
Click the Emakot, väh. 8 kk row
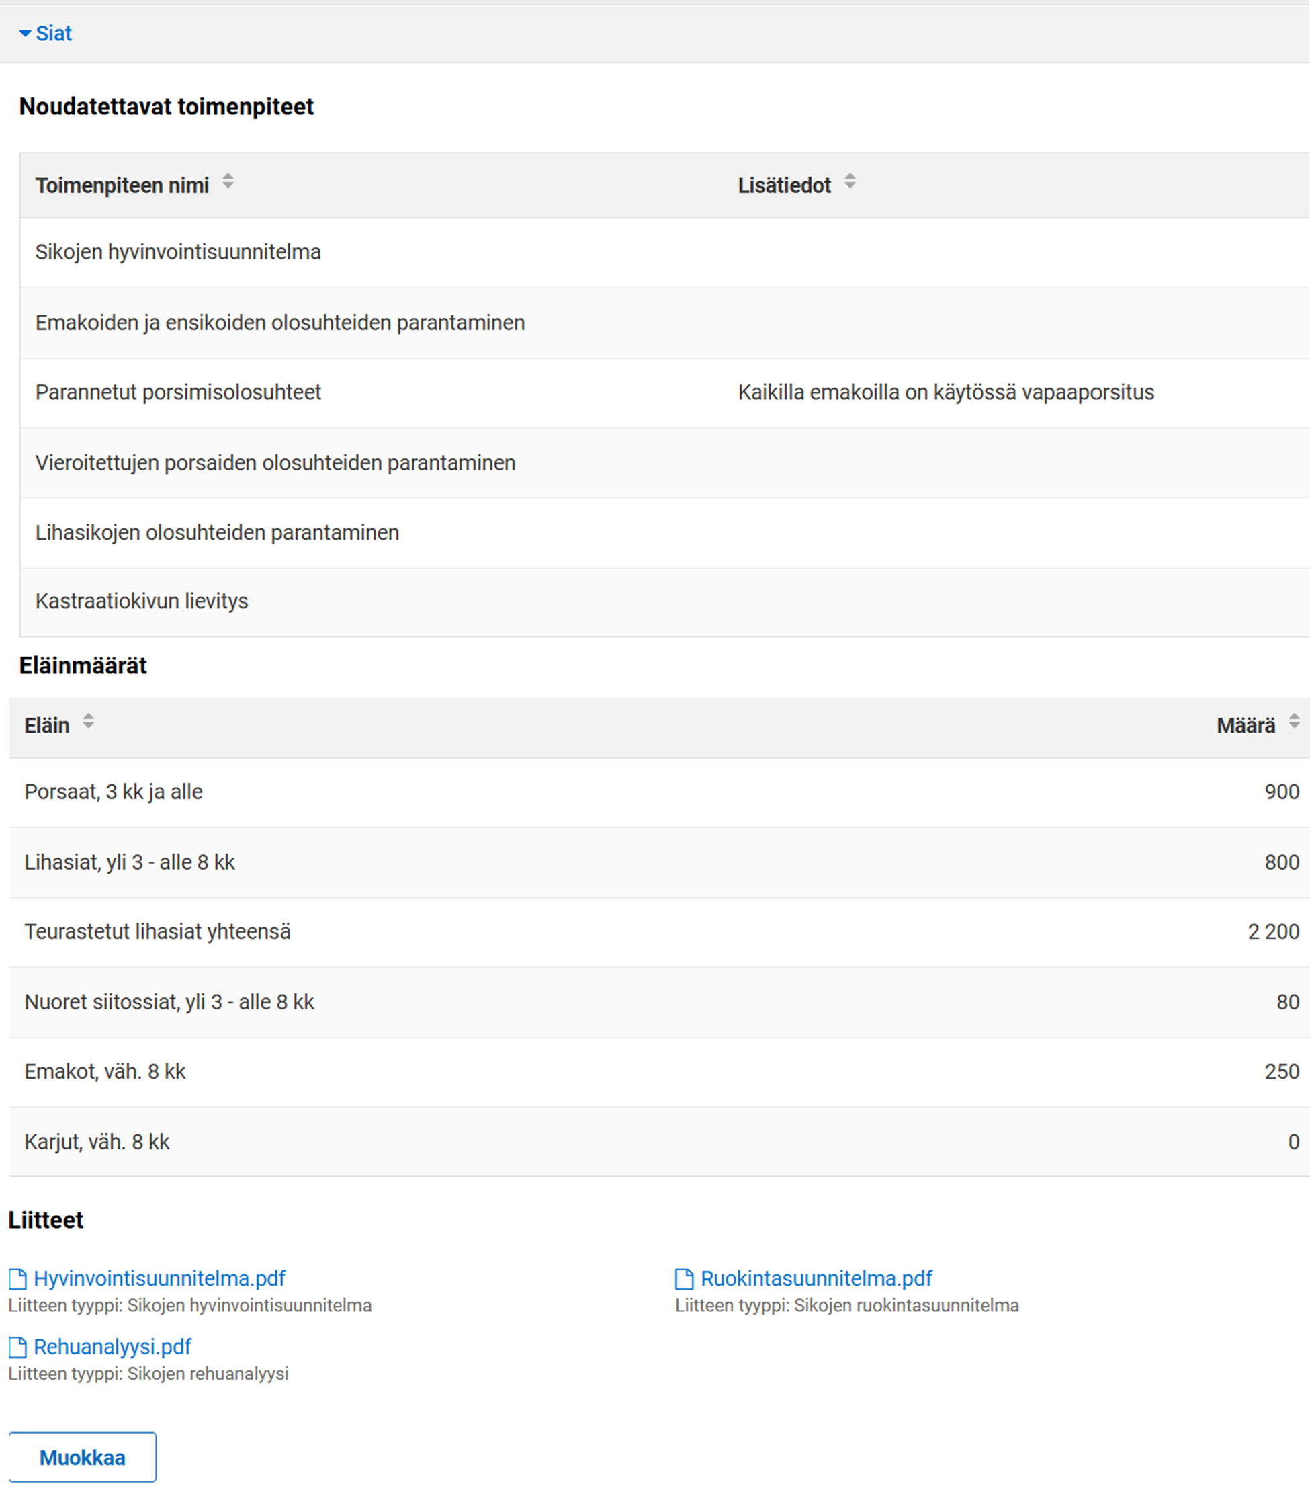105,1071
